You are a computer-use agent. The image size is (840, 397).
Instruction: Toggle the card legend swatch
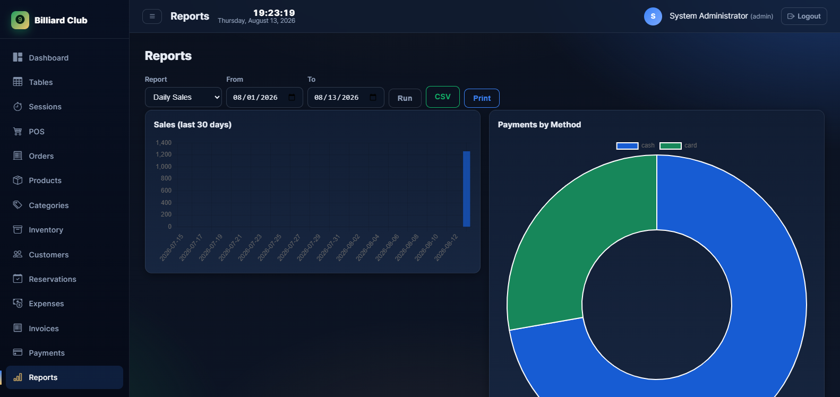pyautogui.click(x=670, y=145)
